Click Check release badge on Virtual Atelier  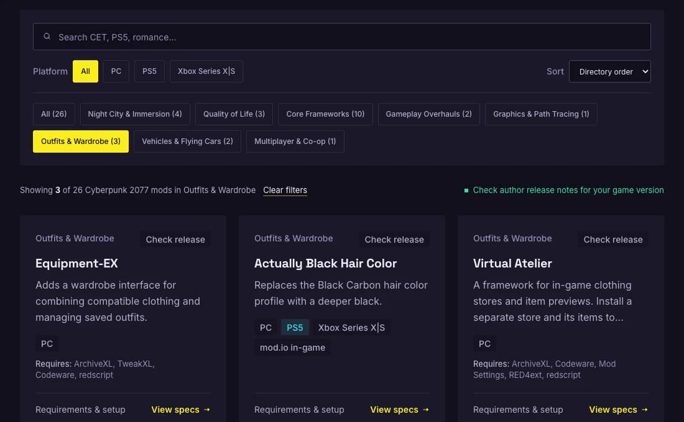pyautogui.click(x=613, y=240)
